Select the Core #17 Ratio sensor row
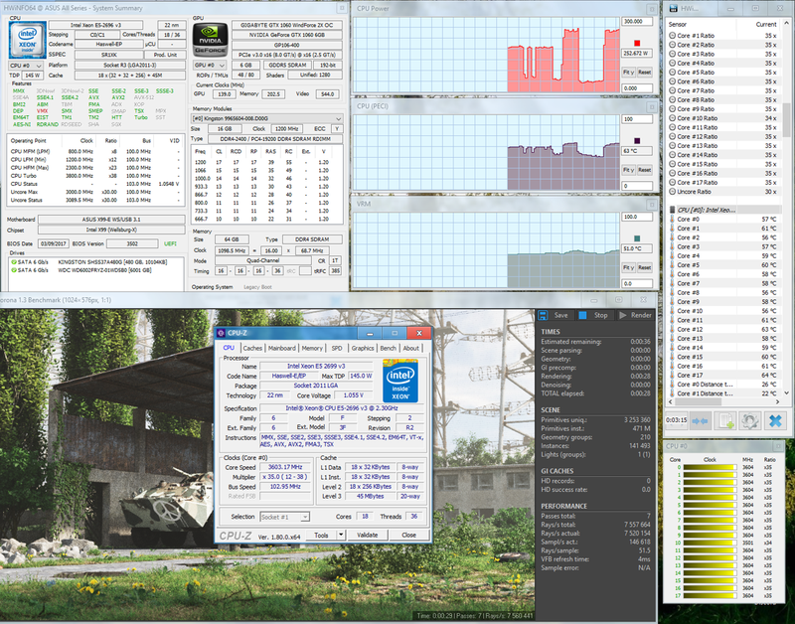795x624 pixels. coord(723,183)
